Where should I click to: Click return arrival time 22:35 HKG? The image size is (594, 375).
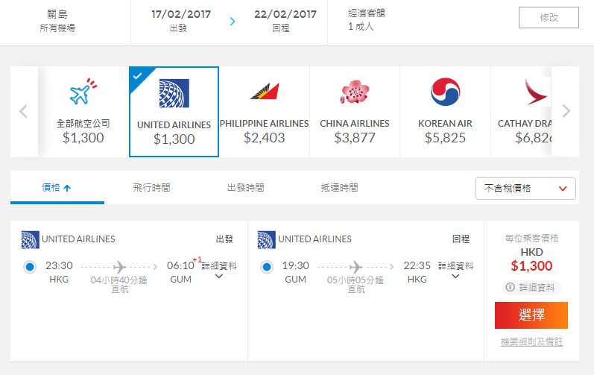click(x=417, y=272)
